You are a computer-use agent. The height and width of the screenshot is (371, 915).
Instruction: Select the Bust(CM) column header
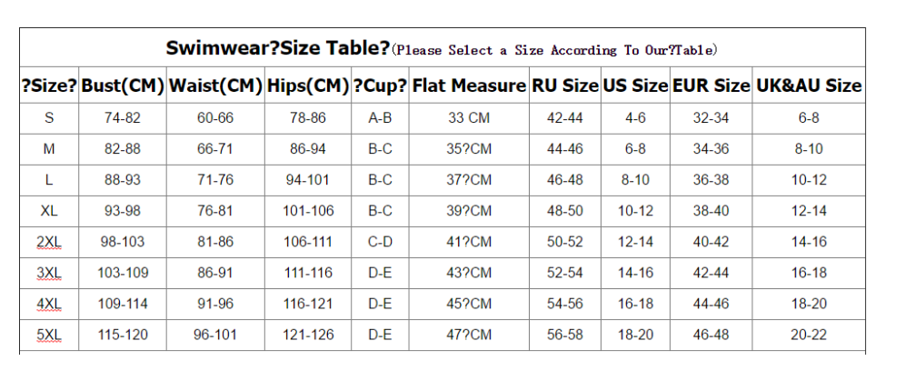pyautogui.click(x=123, y=85)
